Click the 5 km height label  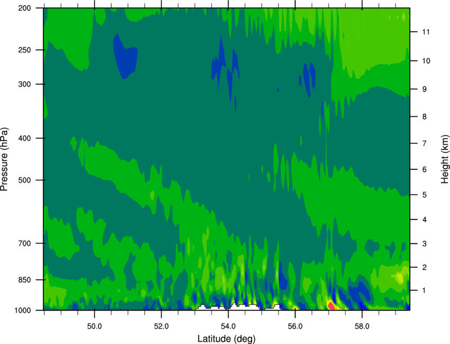click(425, 195)
